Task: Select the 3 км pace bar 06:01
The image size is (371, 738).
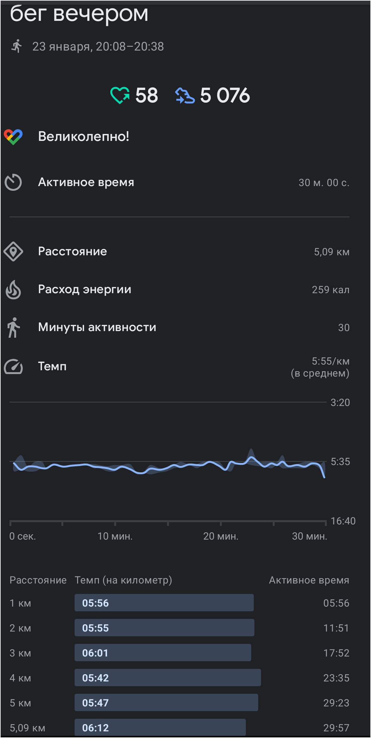Action: pos(163,653)
